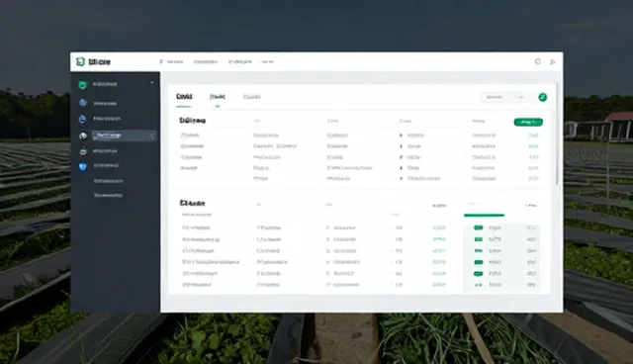633x364 pixels.
Task: Open the fourth top navigation menu item
Action: 268,61
